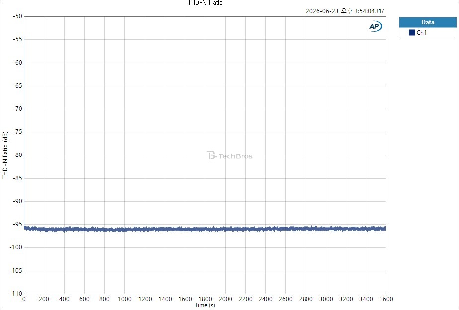Click the -100 y-axis value

coord(16,247)
